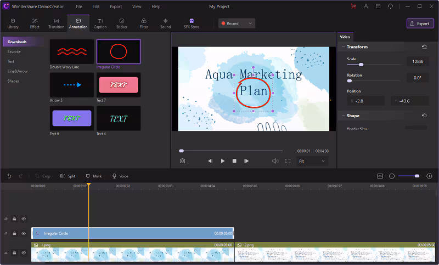Screen dimensions: 439x265
Task: Toggle lock on track 44
Action: [x=14, y=253]
